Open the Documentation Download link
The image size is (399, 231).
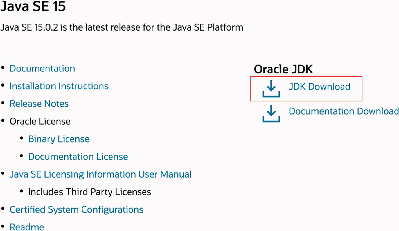(344, 111)
